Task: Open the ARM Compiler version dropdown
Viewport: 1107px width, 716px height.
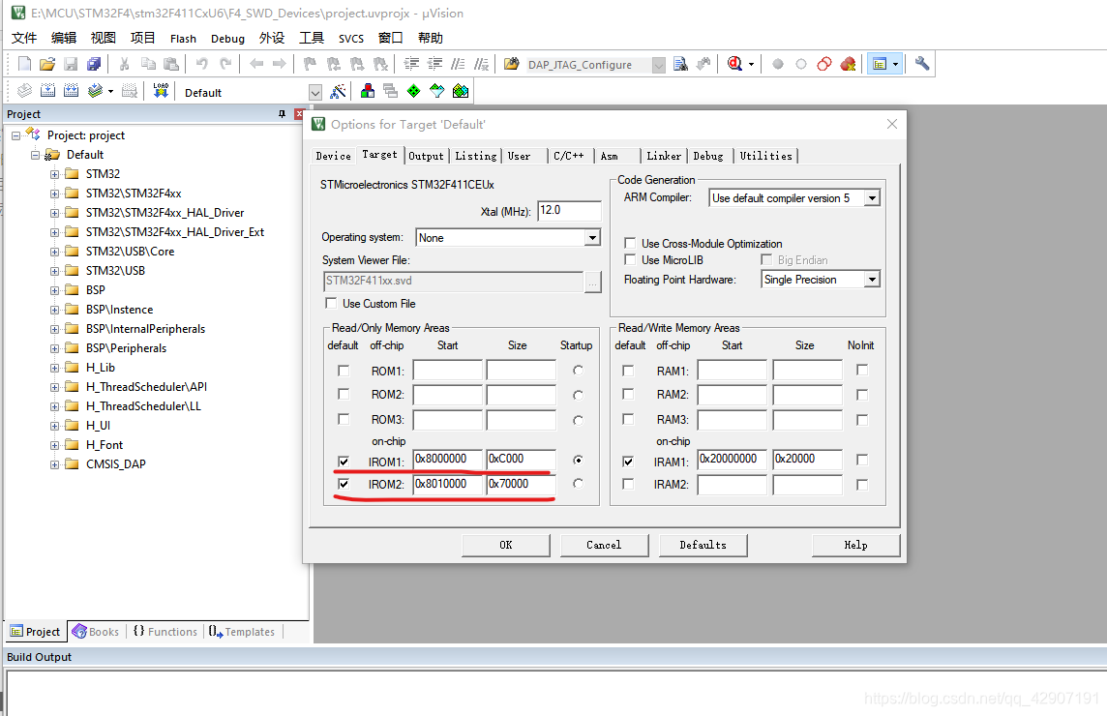Action: tap(872, 198)
